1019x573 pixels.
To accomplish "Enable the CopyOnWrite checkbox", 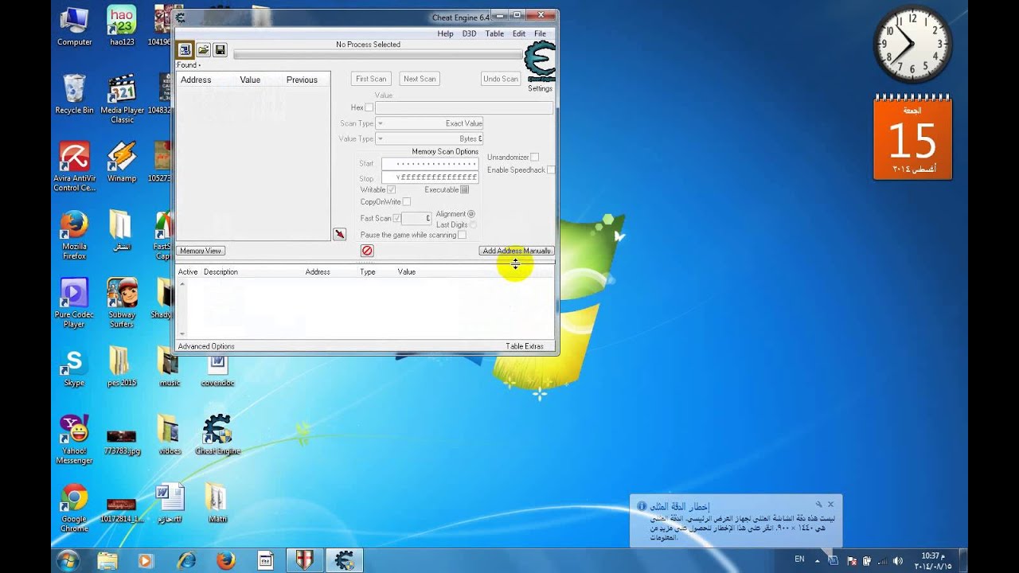I will (x=406, y=201).
